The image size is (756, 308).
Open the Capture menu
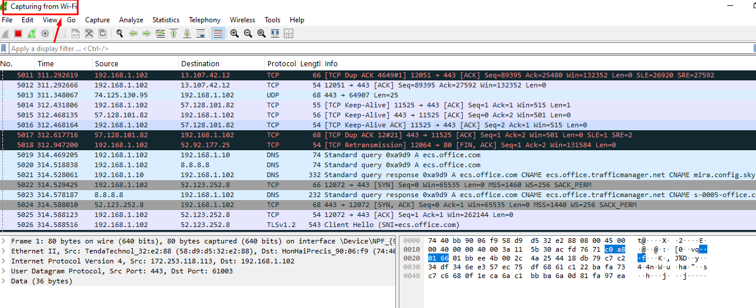tap(97, 20)
